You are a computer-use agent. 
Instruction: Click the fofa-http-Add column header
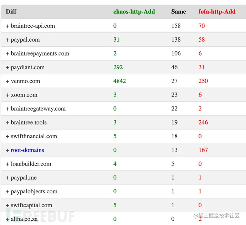point(217,12)
